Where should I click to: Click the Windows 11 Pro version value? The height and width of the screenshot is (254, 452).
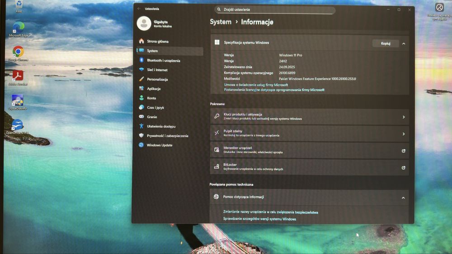pyautogui.click(x=290, y=55)
